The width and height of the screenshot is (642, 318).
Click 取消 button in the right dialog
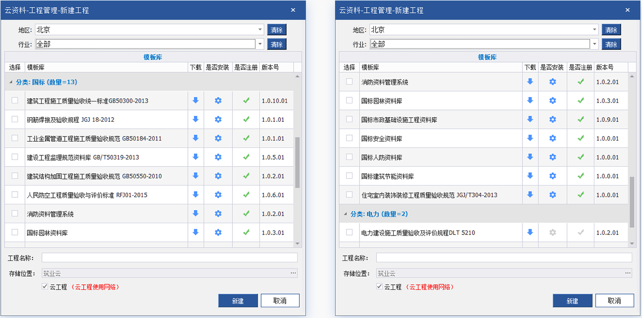(x=614, y=301)
